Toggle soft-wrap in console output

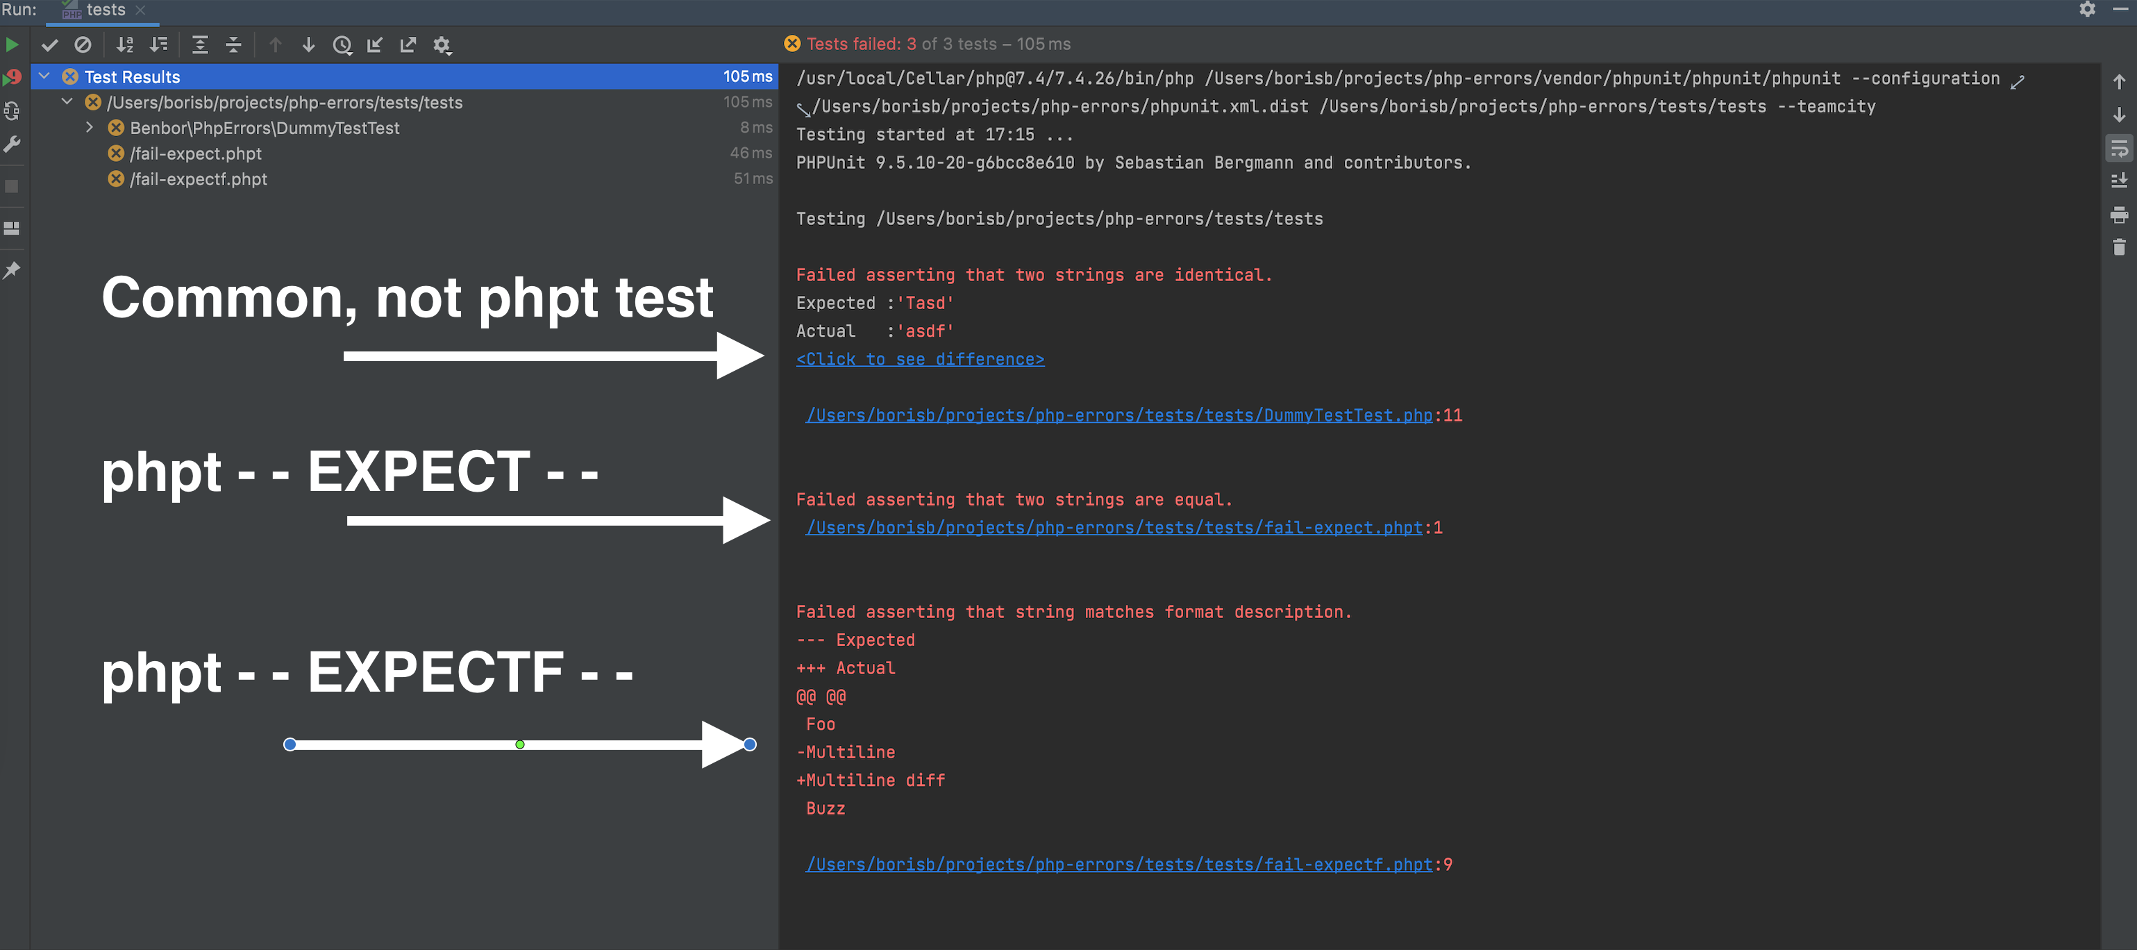(x=2119, y=149)
